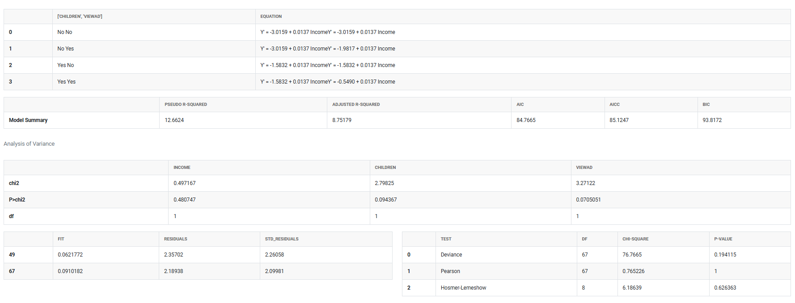Select the Hosmer-Lemeshow test row
This screenshot has height=303, width=795.
(463, 288)
